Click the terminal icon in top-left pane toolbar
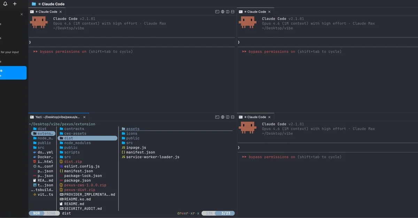 (x=217, y=12)
